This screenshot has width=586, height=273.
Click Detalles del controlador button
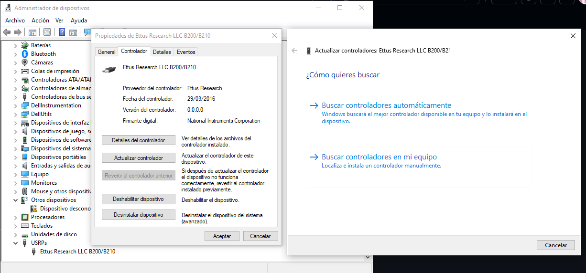[139, 140]
